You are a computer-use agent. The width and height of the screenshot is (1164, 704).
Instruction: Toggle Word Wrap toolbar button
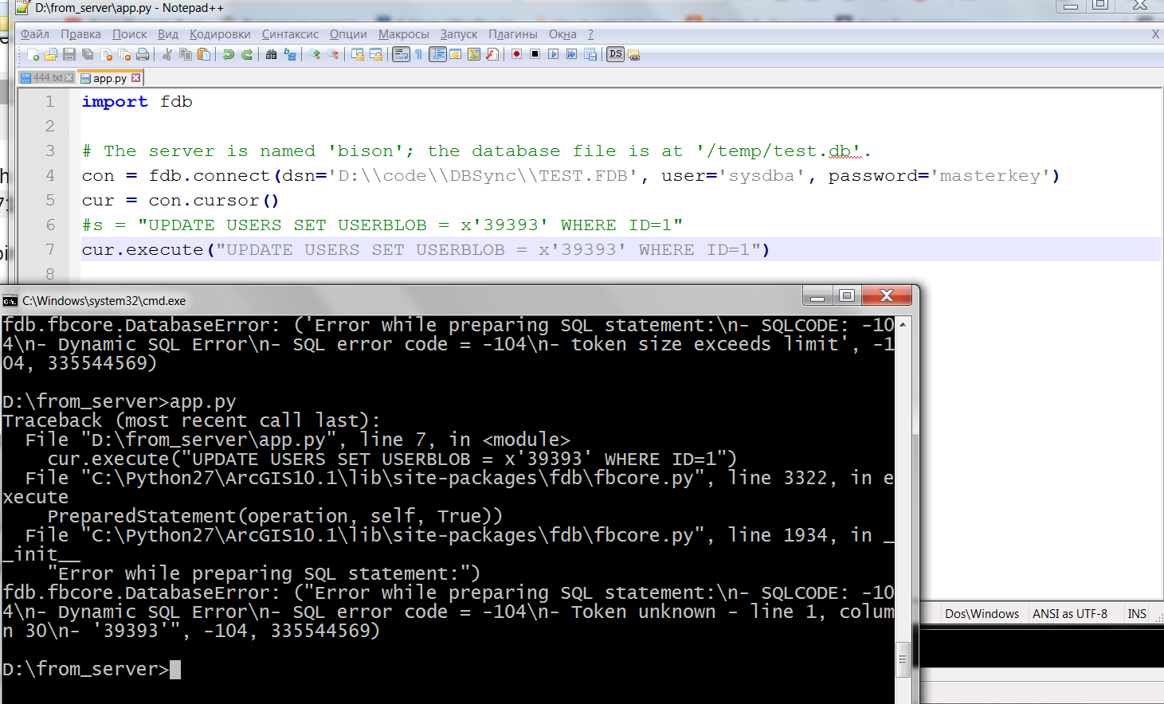click(x=401, y=54)
